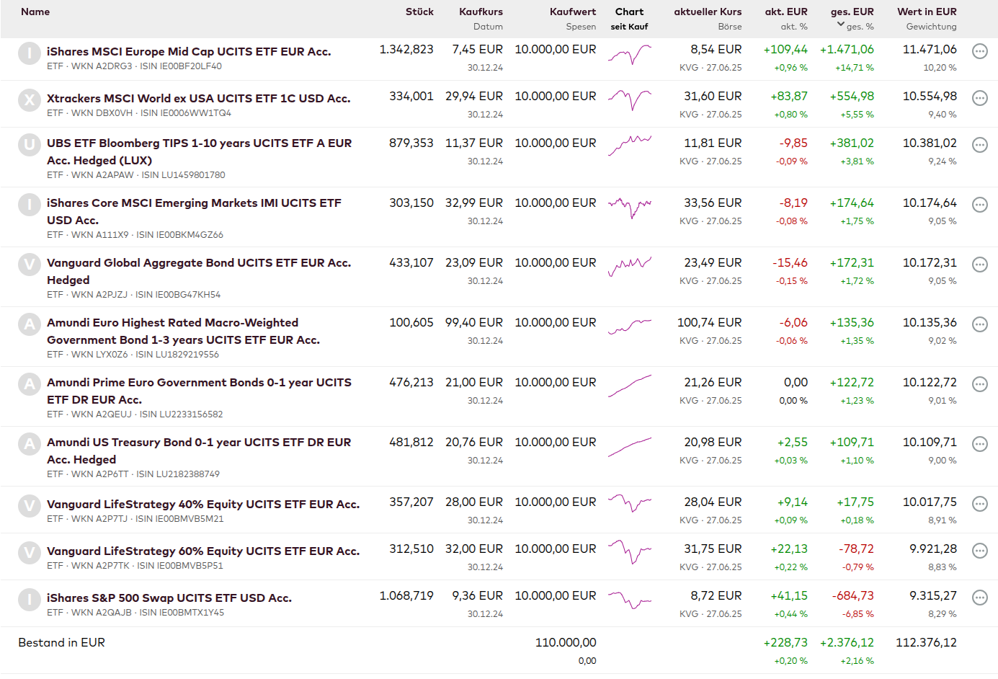The image size is (998, 679).
Task: Open the mini chart for Amundi Euro Highest Rated
Action: (x=629, y=327)
